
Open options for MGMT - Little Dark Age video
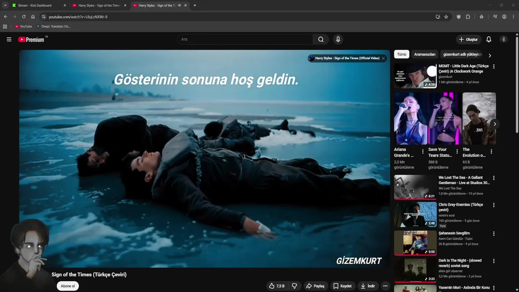(493, 67)
